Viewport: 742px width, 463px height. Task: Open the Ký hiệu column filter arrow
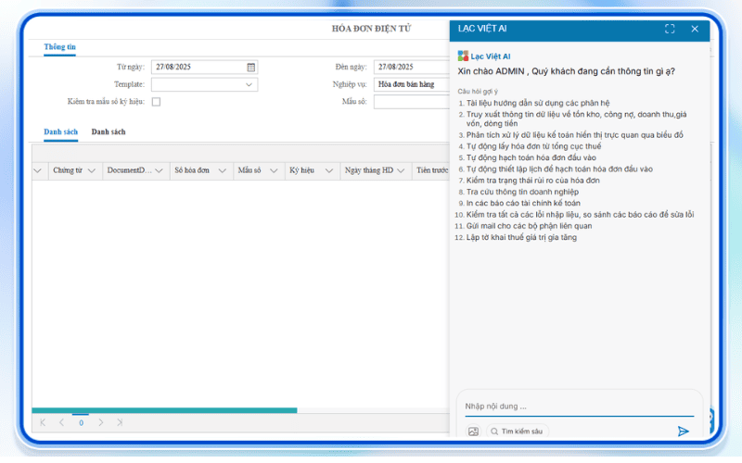(329, 170)
